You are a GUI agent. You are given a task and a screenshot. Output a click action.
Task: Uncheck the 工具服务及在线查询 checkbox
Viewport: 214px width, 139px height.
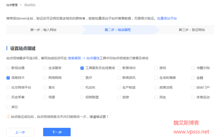82,68
